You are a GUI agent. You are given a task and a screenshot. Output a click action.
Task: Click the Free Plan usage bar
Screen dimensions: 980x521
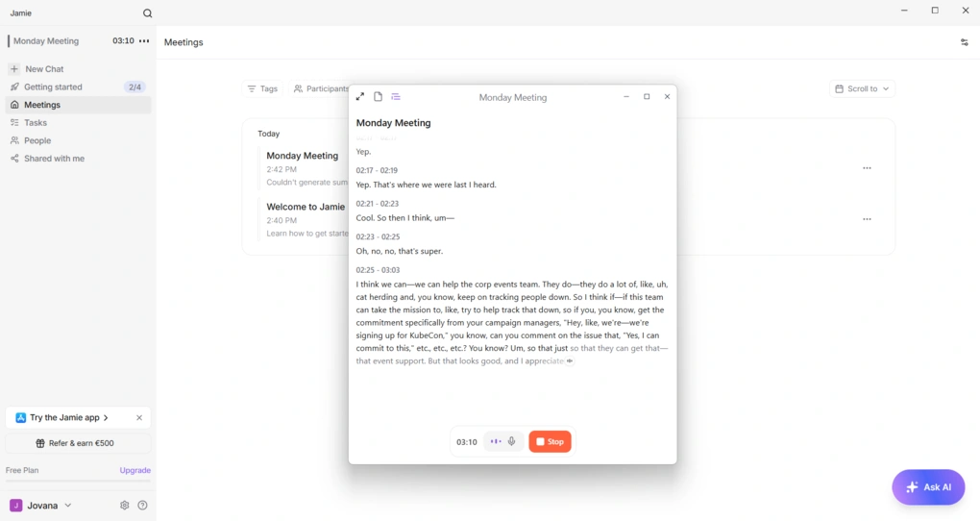point(78,481)
